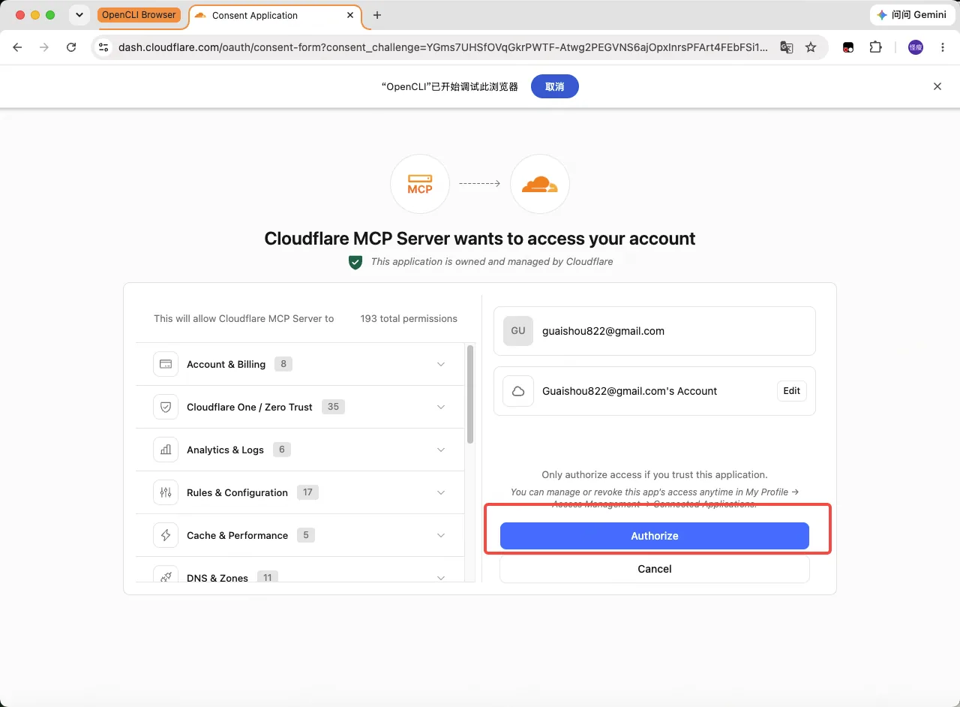Open the Chrome profile avatar
This screenshot has height=707, width=960.
pyautogui.click(x=916, y=47)
